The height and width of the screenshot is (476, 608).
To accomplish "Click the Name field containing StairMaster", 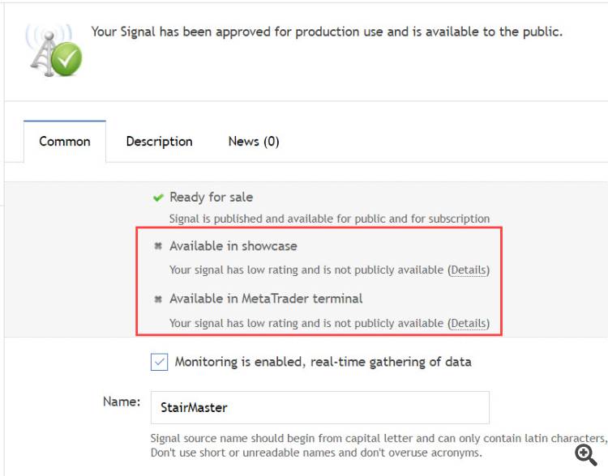I will tap(320, 407).
